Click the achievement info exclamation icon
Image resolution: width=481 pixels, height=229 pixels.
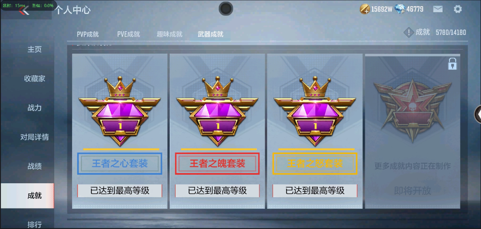click(408, 32)
